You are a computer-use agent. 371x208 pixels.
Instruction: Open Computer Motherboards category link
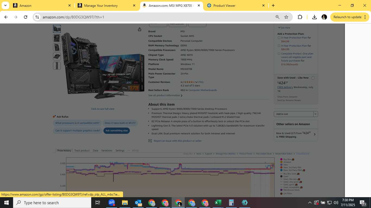[203, 90]
